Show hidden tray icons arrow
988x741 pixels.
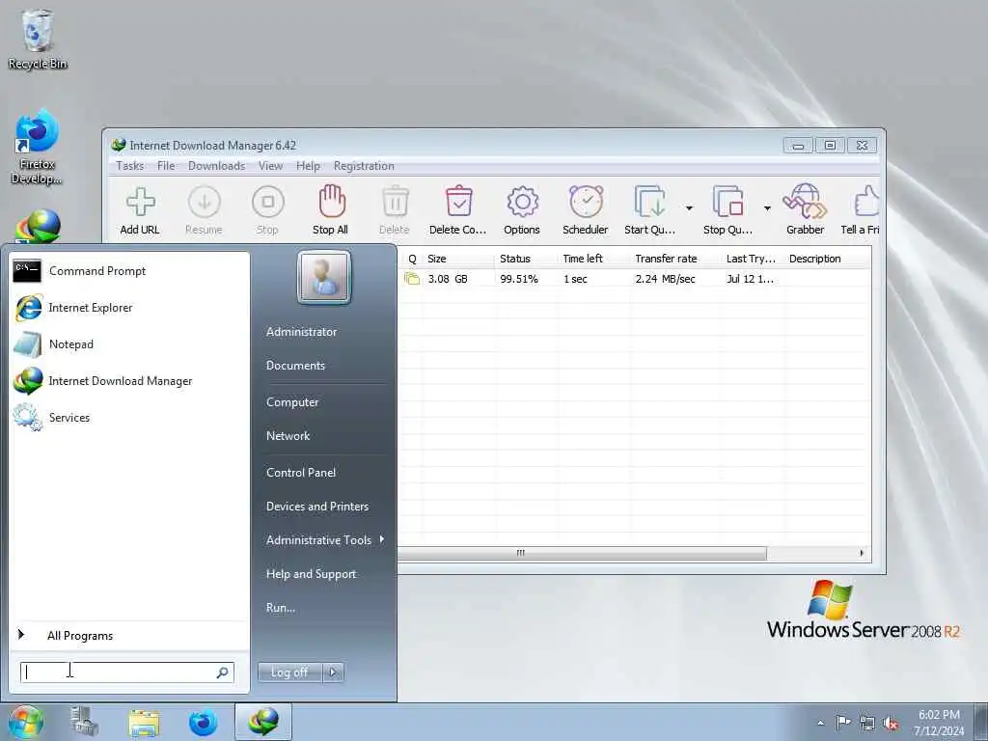(820, 723)
